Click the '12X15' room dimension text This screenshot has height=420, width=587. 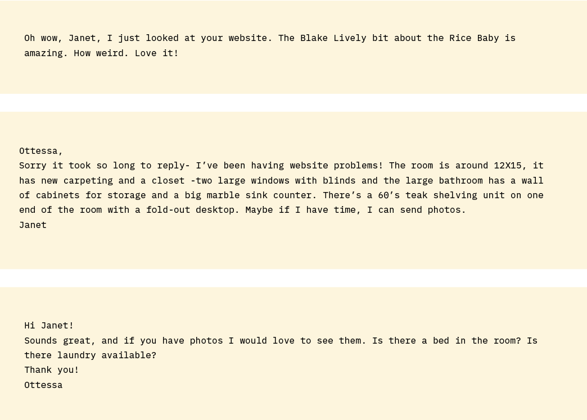pos(508,165)
